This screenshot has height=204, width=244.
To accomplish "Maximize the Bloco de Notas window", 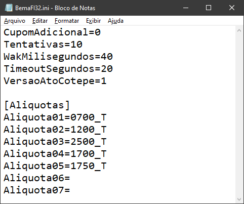I will coord(209,8).
